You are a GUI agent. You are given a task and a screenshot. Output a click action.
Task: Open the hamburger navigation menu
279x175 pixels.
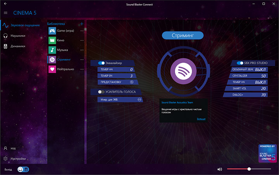click(x=5, y=13)
